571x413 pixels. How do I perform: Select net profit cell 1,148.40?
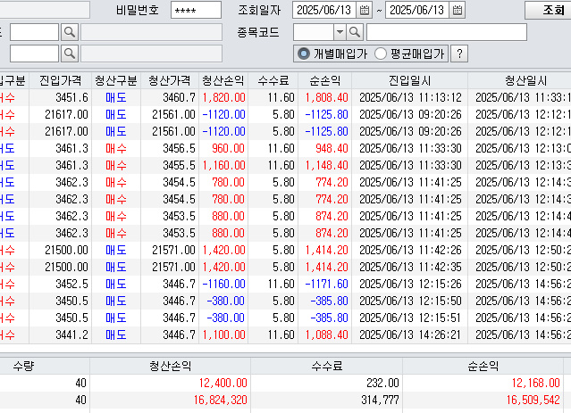coord(325,165)
